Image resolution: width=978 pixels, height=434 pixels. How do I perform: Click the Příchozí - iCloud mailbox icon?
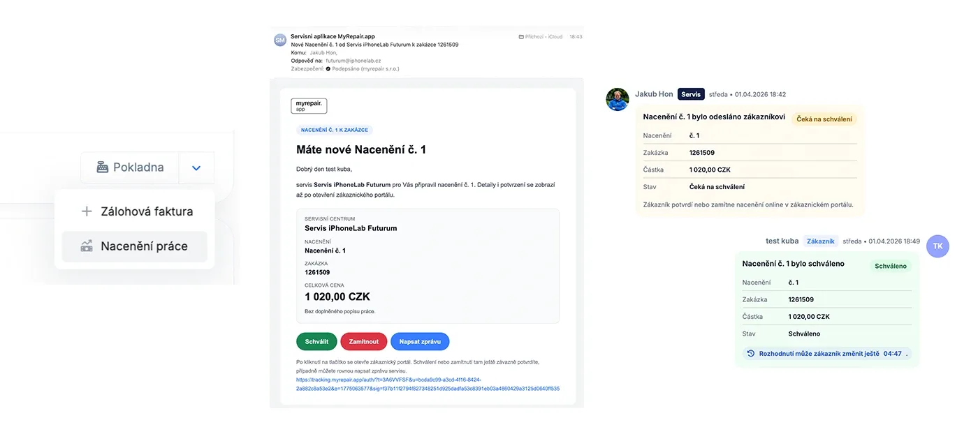pyautogui.click(x=520, y=36)
